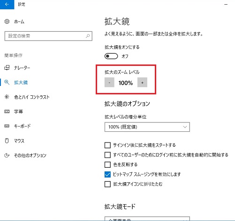
Task: Select 色とハイ コントラスト in sidebar
Action: pos(32,97)
